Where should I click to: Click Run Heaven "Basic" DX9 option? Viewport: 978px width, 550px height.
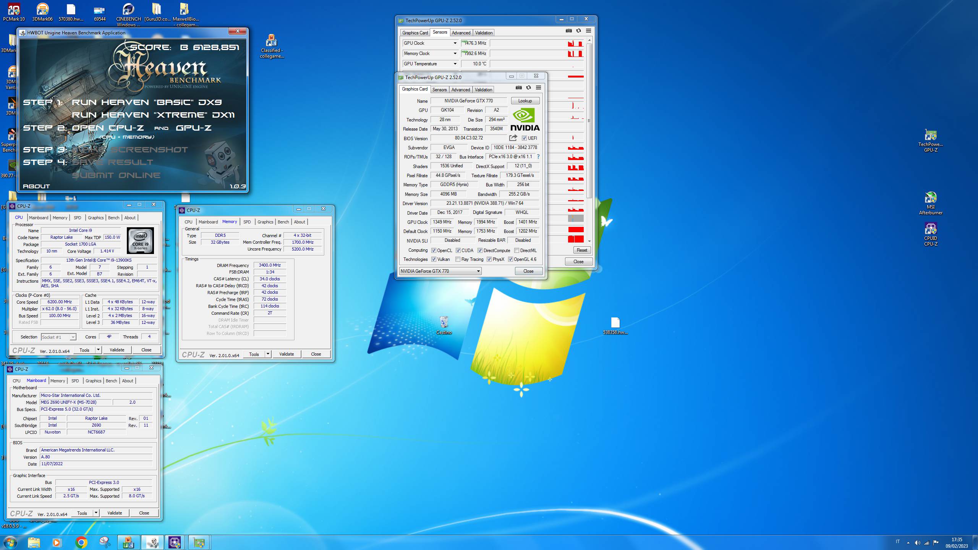[x=147, y=102]
